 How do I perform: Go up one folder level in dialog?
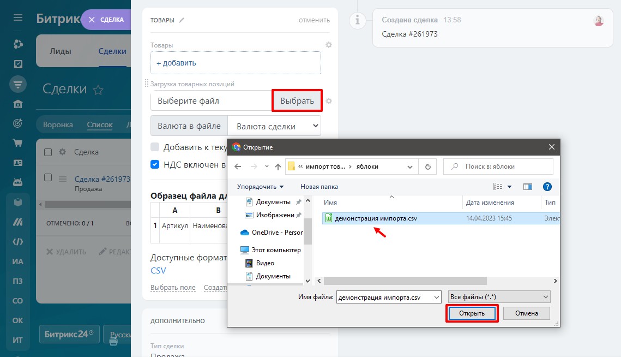278,166
